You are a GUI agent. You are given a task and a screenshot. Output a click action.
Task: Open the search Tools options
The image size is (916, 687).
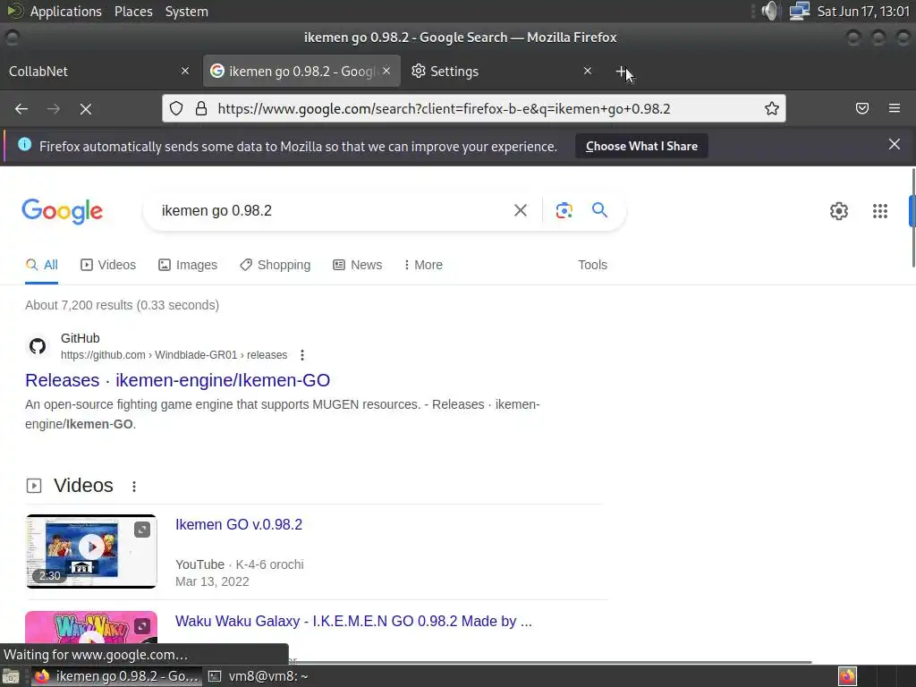(x=592, y=265)
